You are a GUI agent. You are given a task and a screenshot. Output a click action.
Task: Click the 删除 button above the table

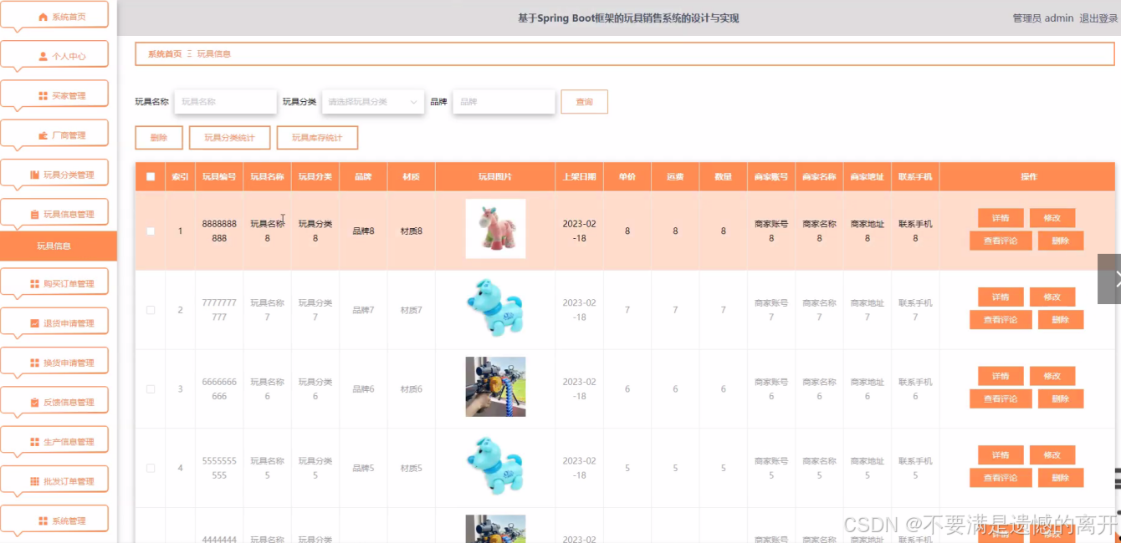(159, 138)
